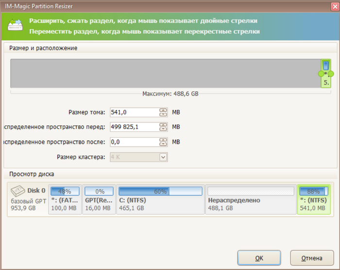The height and width of the screenshot is (270, 340).
Task: Click the 60% usage bar of C:
Action: coord(160,191)
